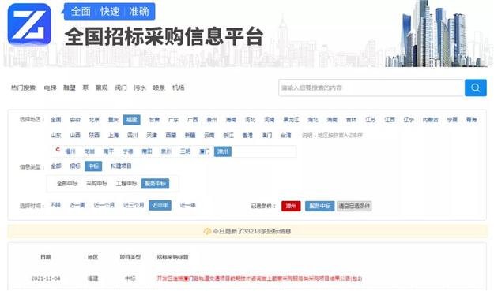The width and height of the screenshot is (494, 291).
Task: Choose 全部中标 subtype
Action: coord(67,184)
